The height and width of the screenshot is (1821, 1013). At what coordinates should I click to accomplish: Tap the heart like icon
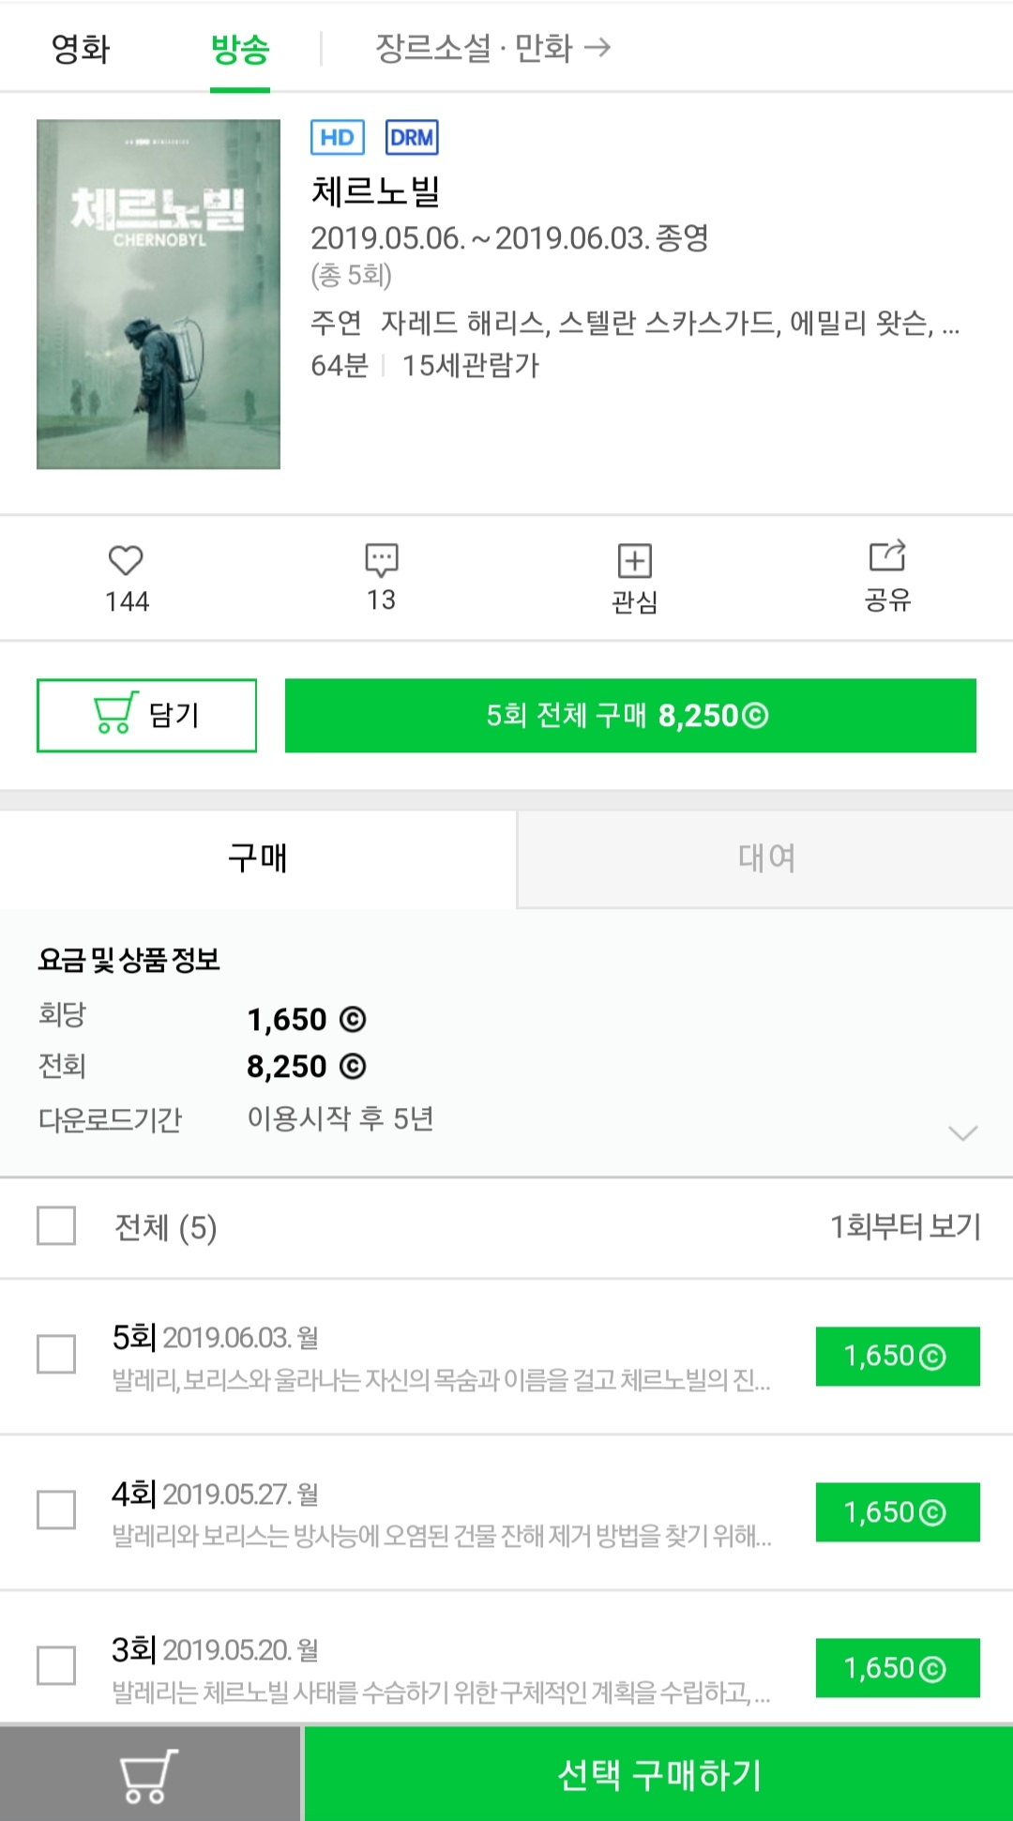pos(126,561)
